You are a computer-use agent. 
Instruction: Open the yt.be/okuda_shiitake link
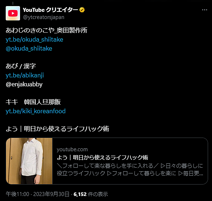pyautogui.click(x=34, y=39)
